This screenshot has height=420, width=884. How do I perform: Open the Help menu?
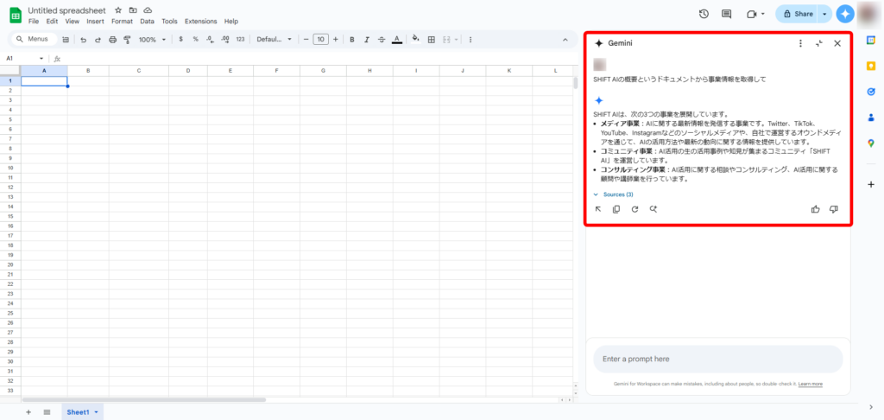231,22
